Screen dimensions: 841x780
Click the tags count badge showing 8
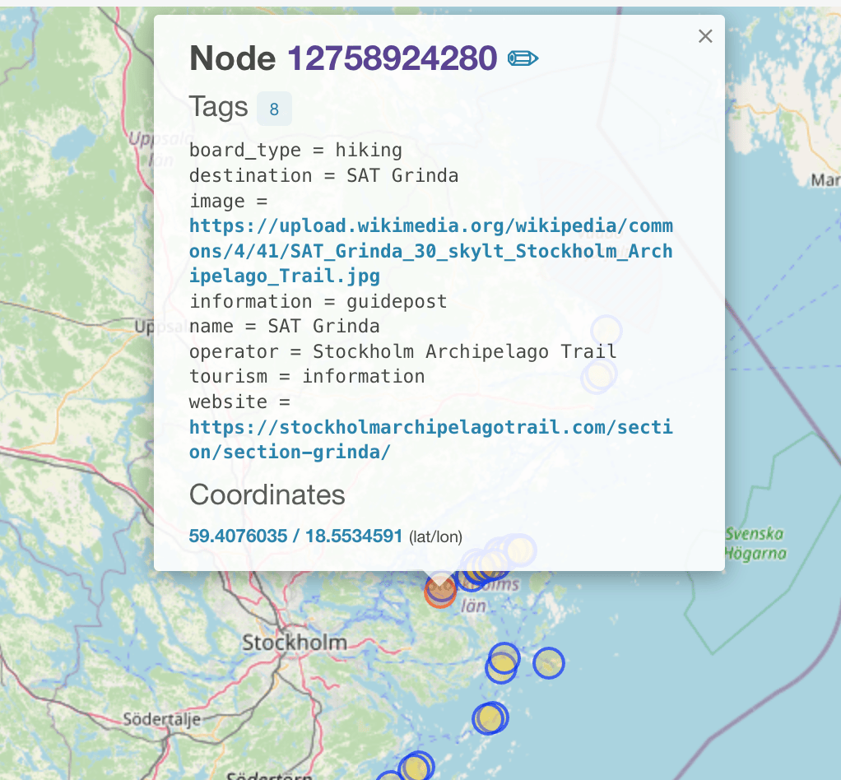[274, 109]
